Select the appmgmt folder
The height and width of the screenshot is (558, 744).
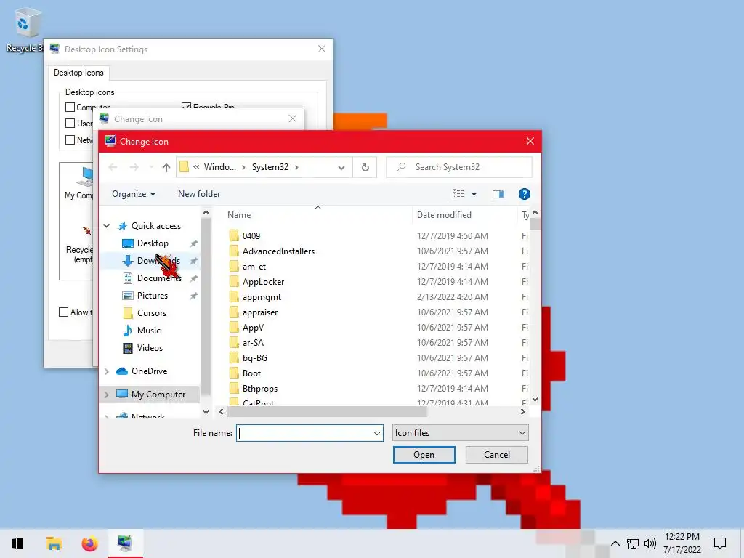pos(262,297)
